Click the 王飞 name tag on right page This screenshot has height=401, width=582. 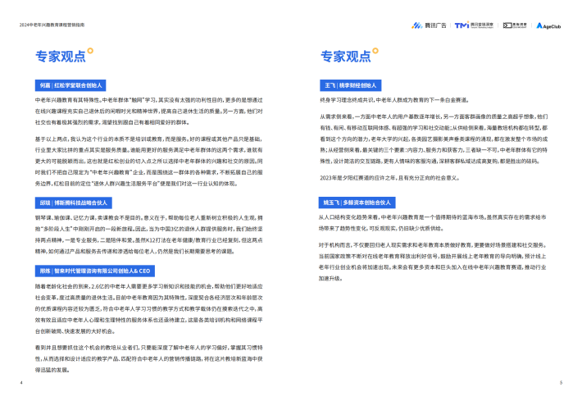coord(348,85)
